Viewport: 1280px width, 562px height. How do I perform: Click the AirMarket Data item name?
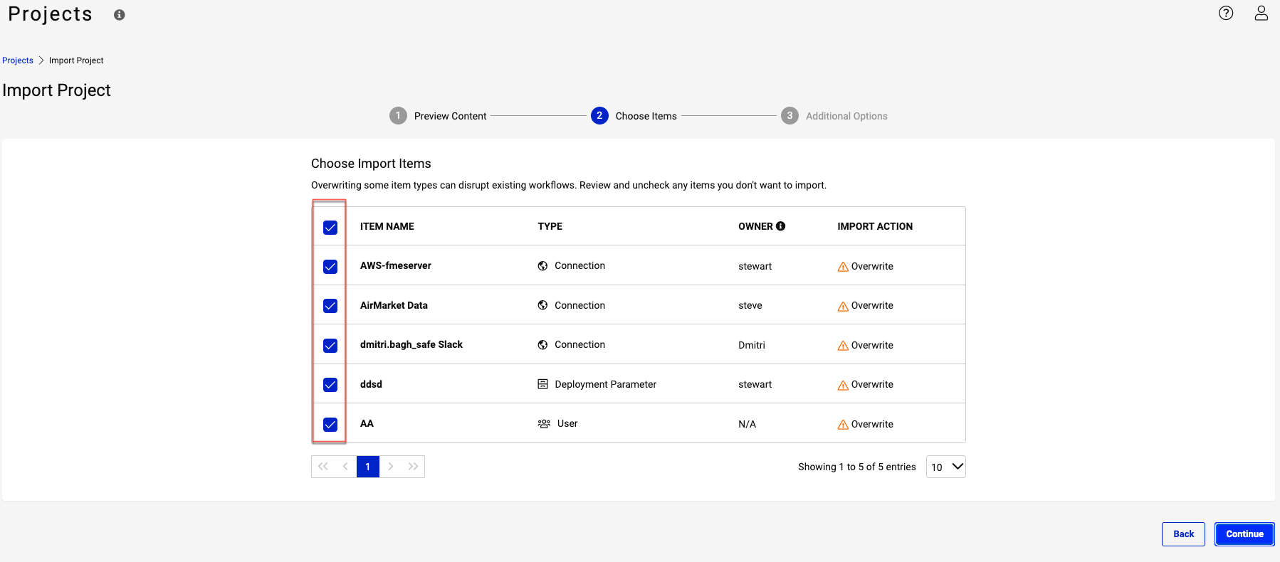[394, 305]
